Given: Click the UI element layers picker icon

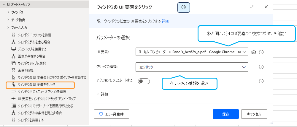Looking at the screenshot, I should (253, 52).
